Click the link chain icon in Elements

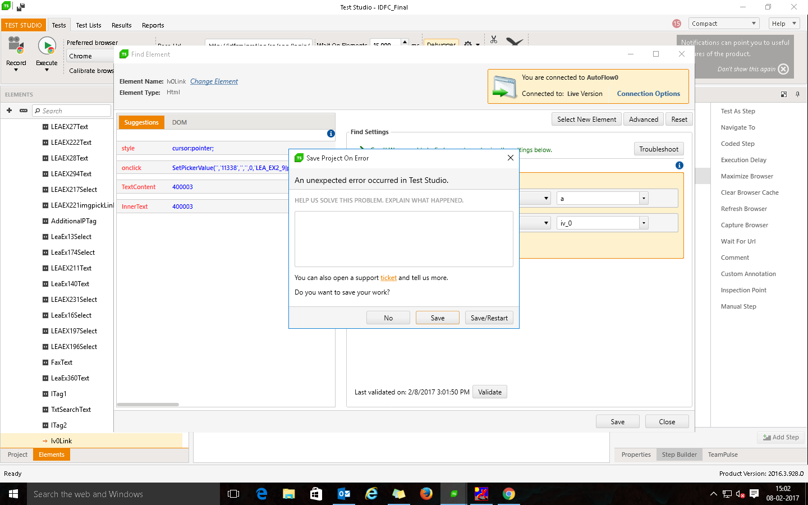[x=24, y=111]
